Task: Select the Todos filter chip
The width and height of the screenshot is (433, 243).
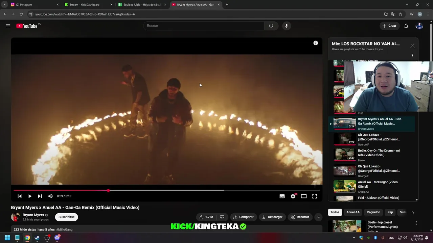Action: click(335, 212)
